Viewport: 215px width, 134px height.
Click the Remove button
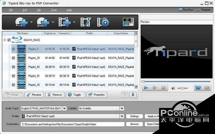coord(55,95)
